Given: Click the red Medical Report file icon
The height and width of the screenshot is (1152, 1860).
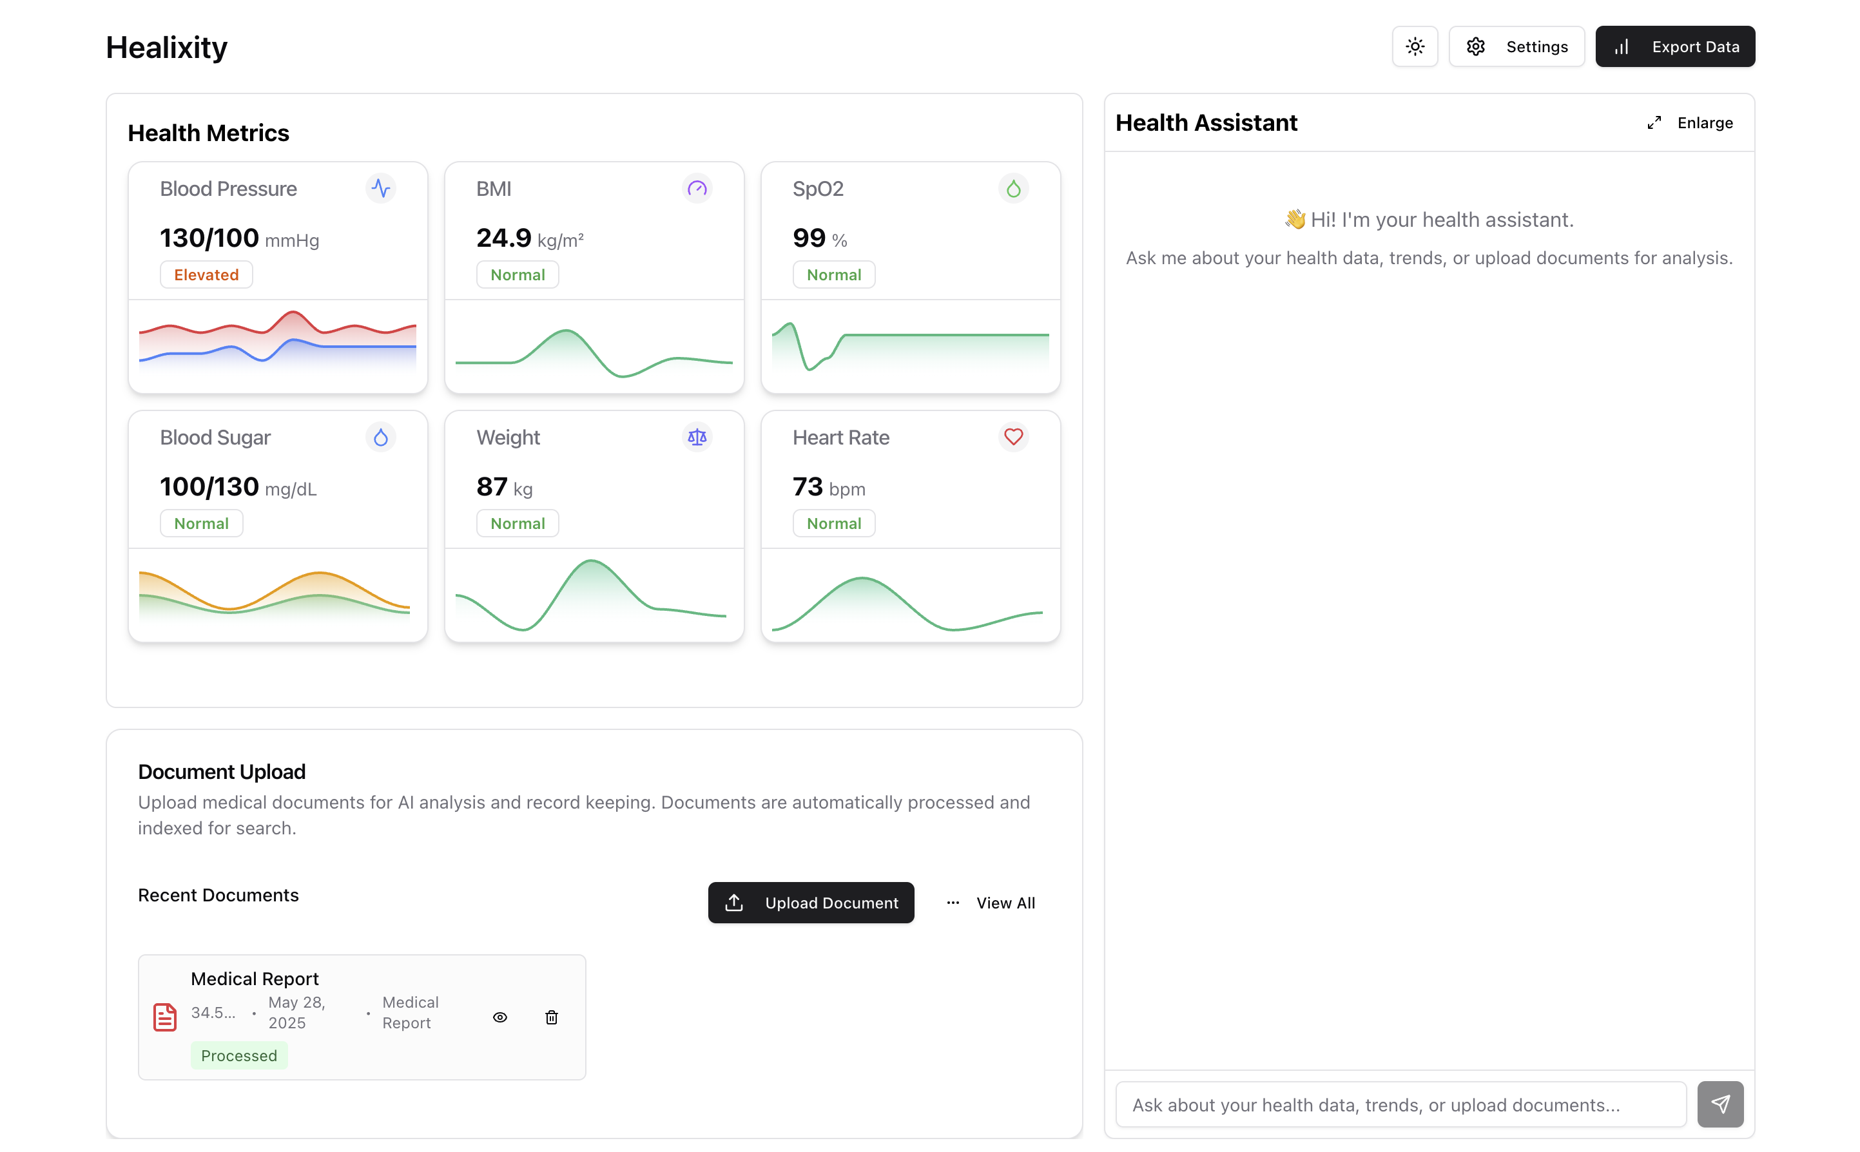Looking at the screenshot, I should point(164,1017).
